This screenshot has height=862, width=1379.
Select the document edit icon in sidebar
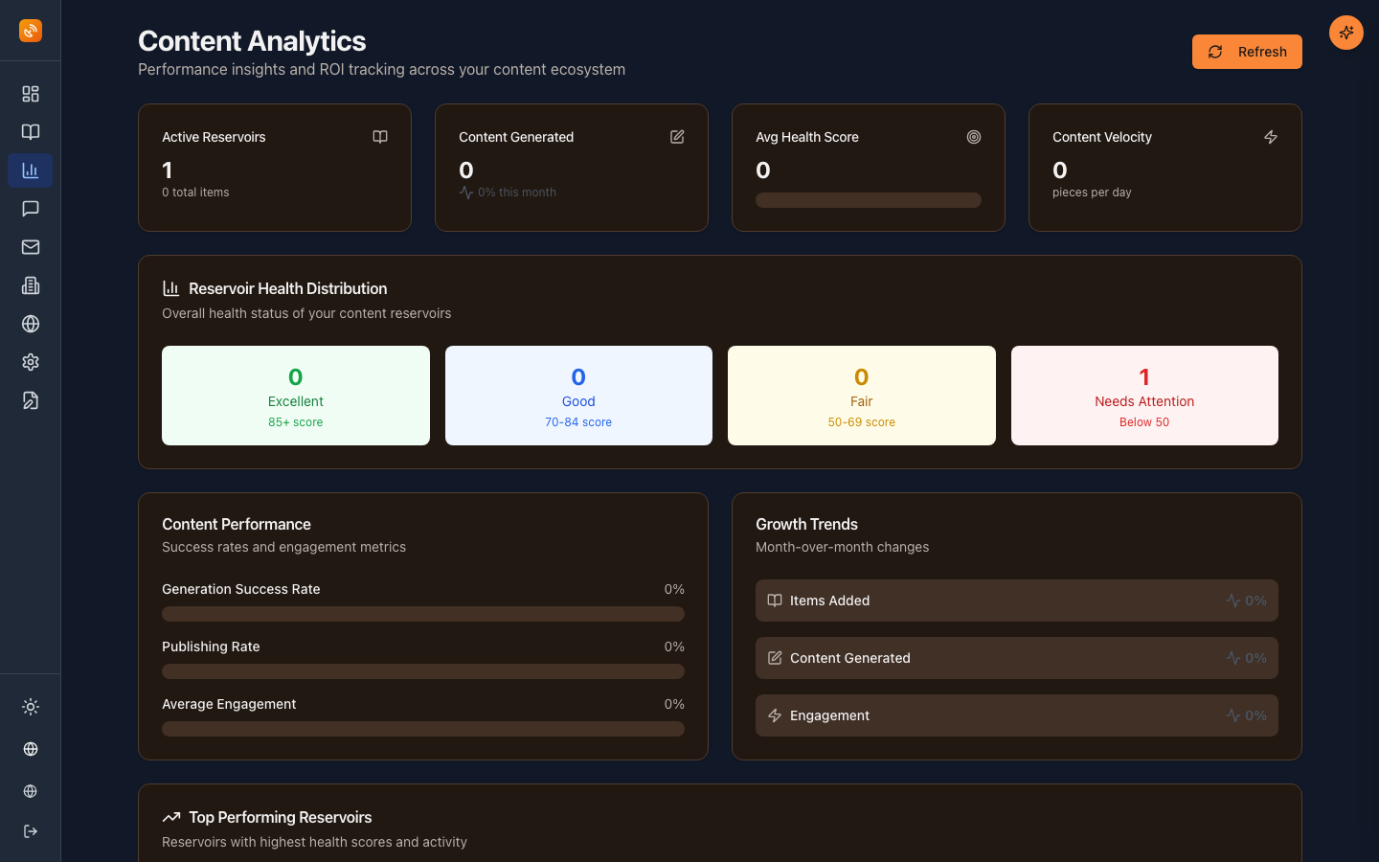point(30,400)
